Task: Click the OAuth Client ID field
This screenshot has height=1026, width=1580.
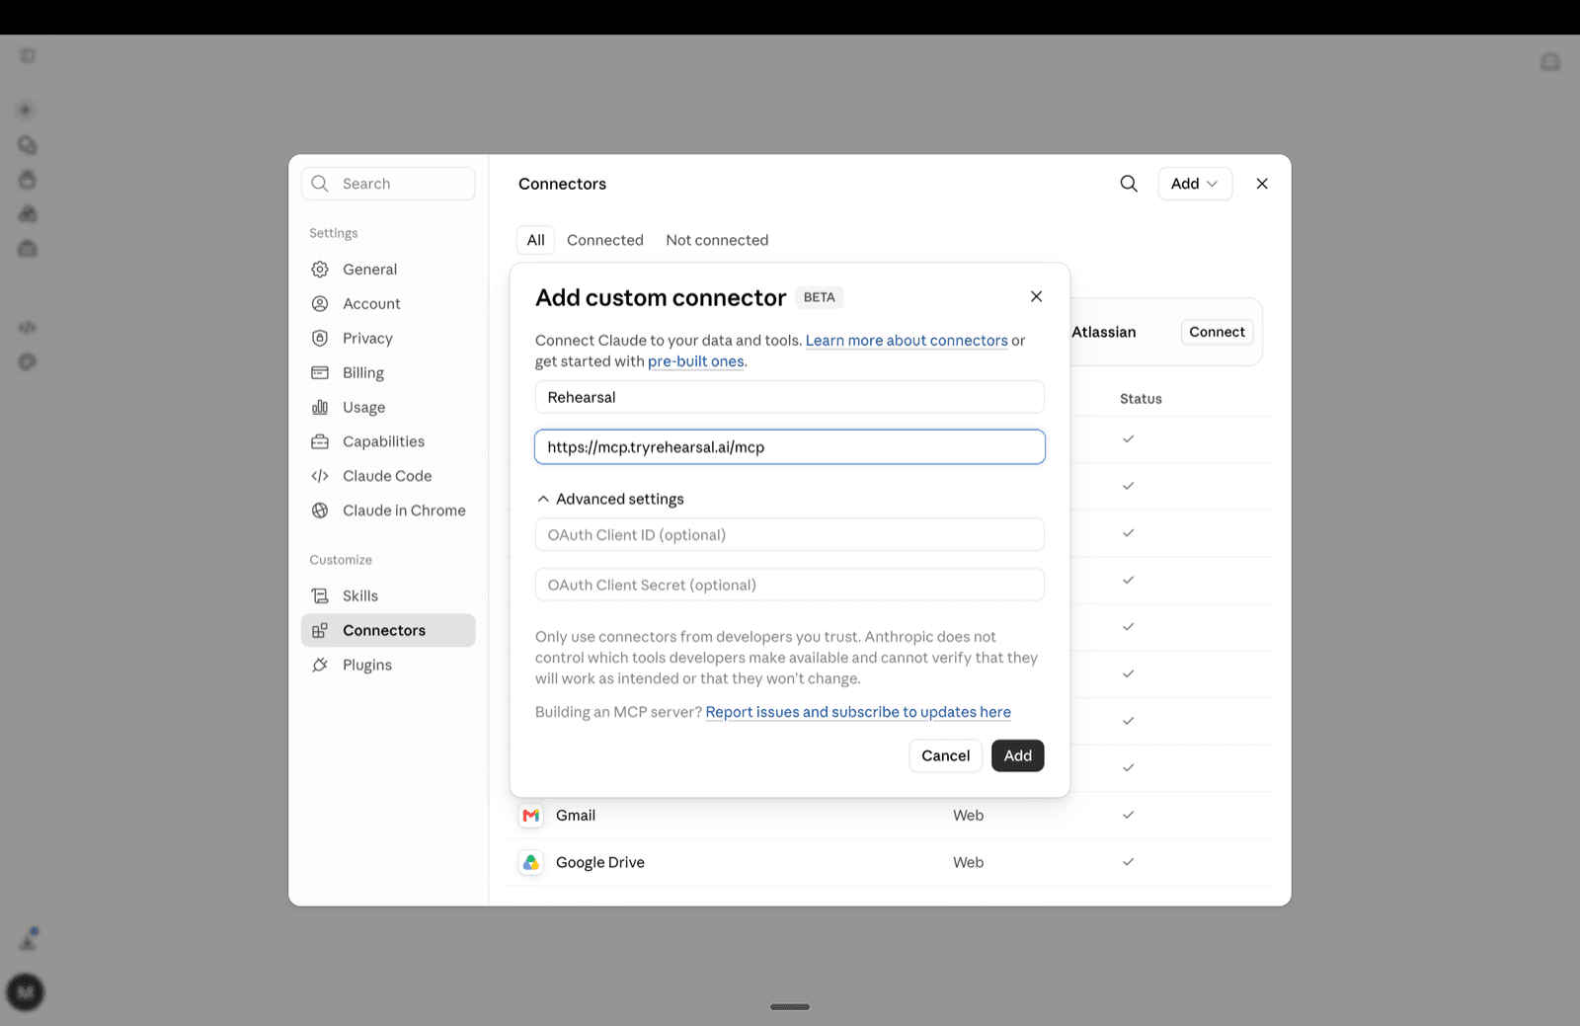Action: 790,535
